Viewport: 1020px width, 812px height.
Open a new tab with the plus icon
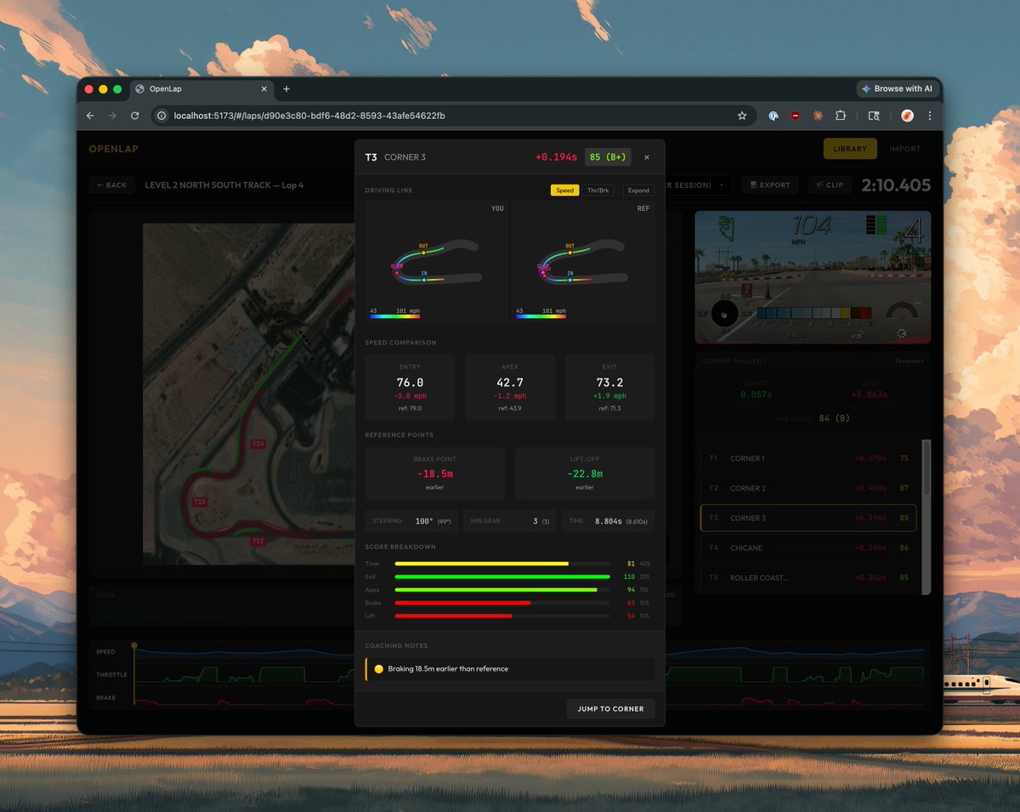click(286, 88)
